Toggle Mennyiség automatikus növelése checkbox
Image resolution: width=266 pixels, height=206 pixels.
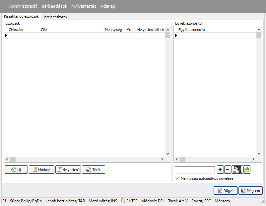click(177, 178)
